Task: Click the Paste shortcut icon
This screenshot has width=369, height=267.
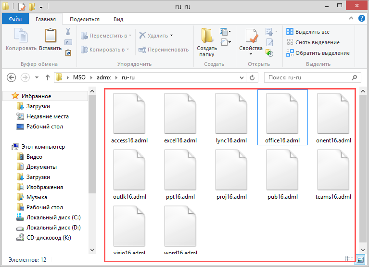Action: [68, 53]
